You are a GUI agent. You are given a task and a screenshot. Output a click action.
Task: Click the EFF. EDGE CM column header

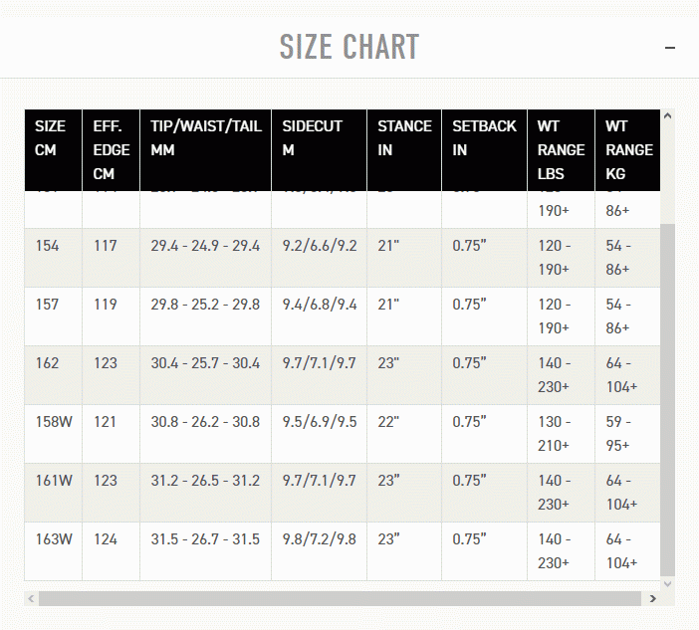(x=111, y=150)
